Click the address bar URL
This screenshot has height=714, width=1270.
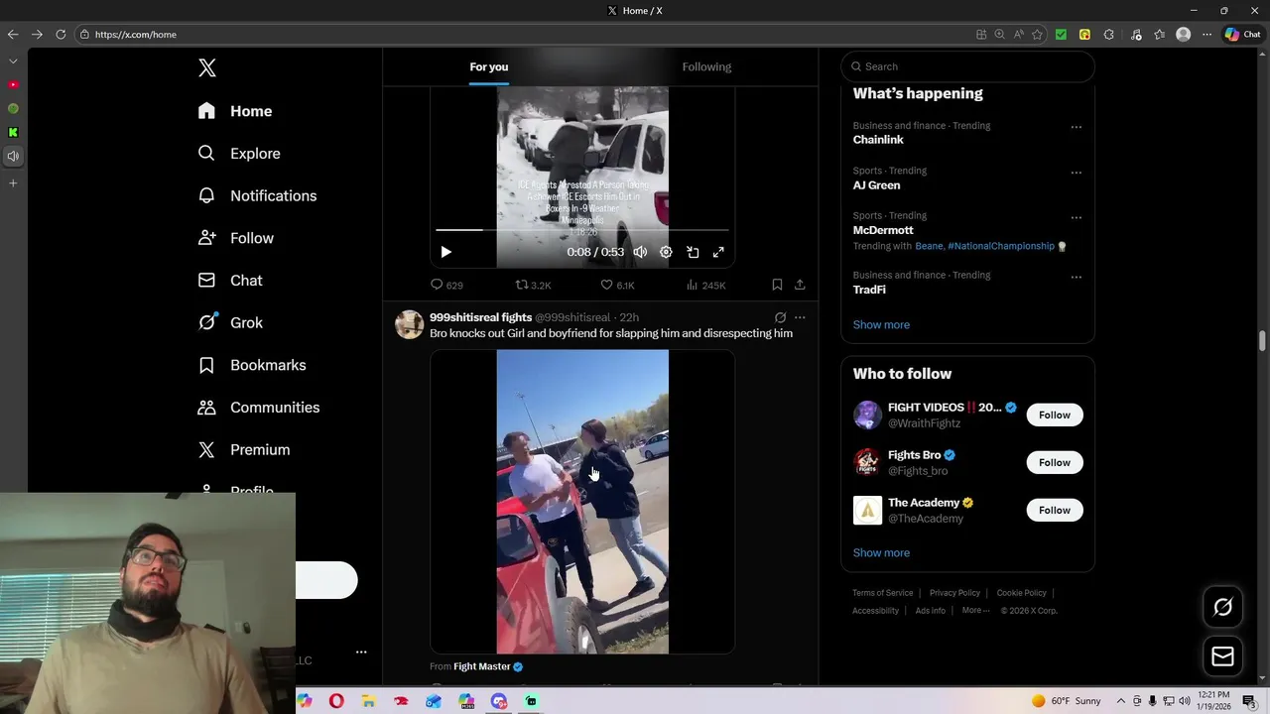tap(136, 34)
